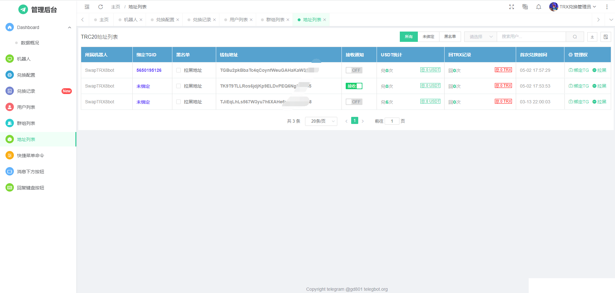Open the 请选择 filter dropdown
Viewport: 615px width, 293px height.
pyautogui.click(x=480, y=37)
